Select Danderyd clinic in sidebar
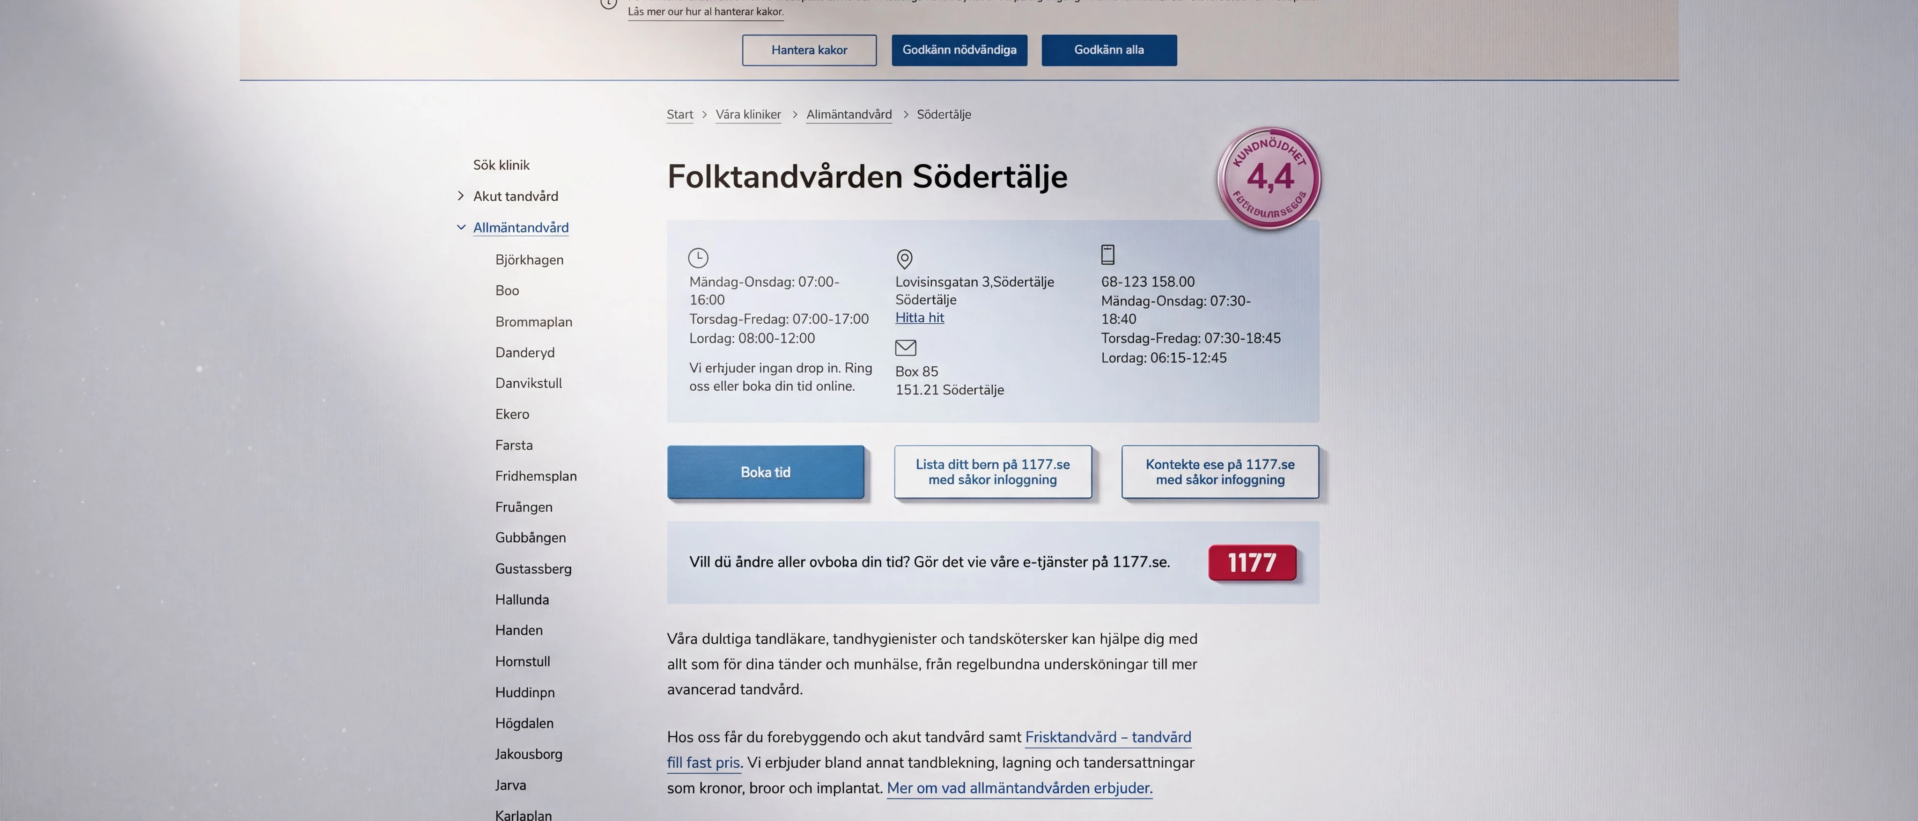 tap(525, 353)
